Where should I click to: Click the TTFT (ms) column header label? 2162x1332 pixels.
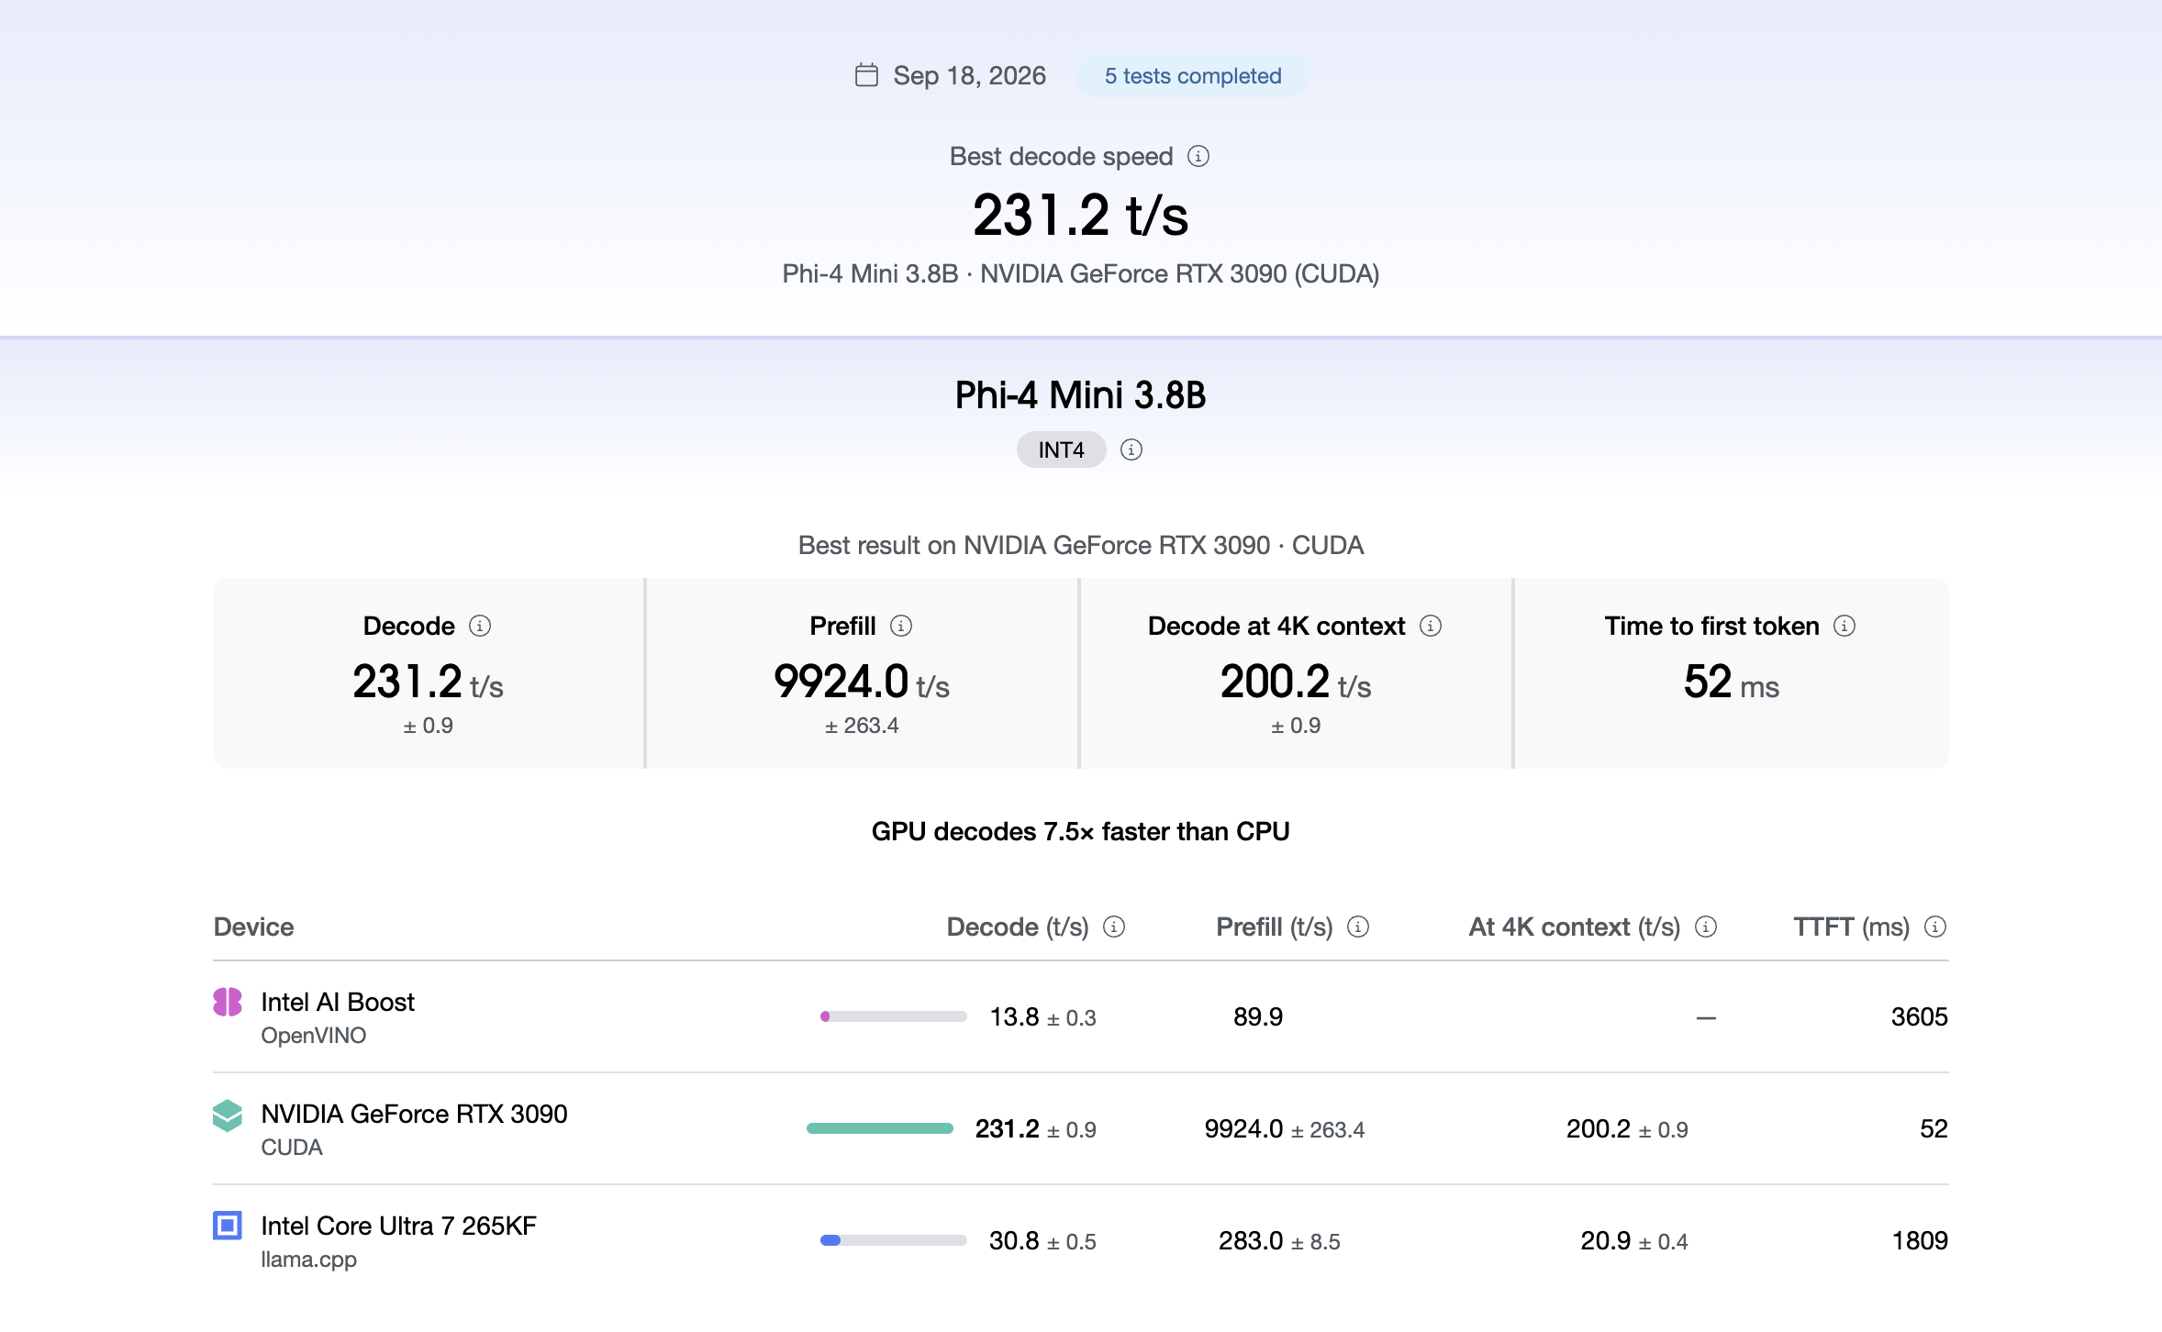[1851, 927]
